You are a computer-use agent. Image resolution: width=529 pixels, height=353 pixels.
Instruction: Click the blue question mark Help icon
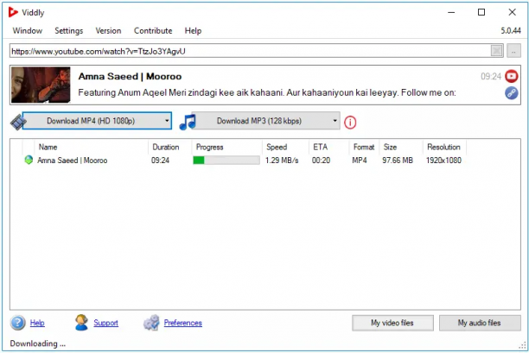click(17, 323)
